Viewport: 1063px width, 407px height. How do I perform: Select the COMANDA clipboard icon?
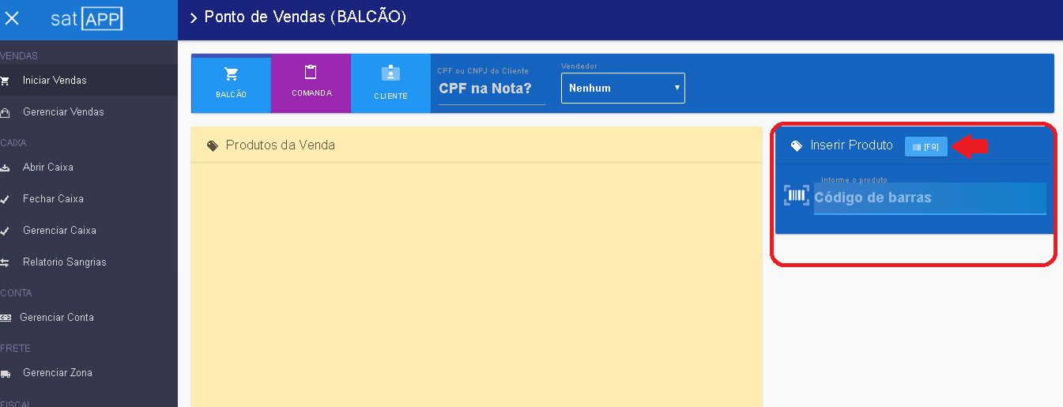pos(311,73)
